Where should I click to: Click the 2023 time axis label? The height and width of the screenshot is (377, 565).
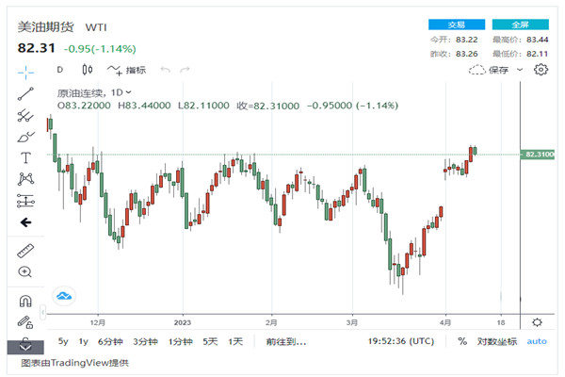[x=183, y=322]
